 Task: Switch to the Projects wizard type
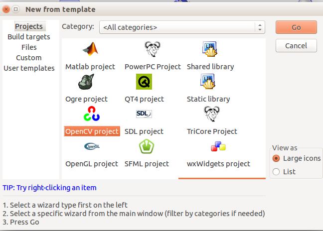point(29,26)
